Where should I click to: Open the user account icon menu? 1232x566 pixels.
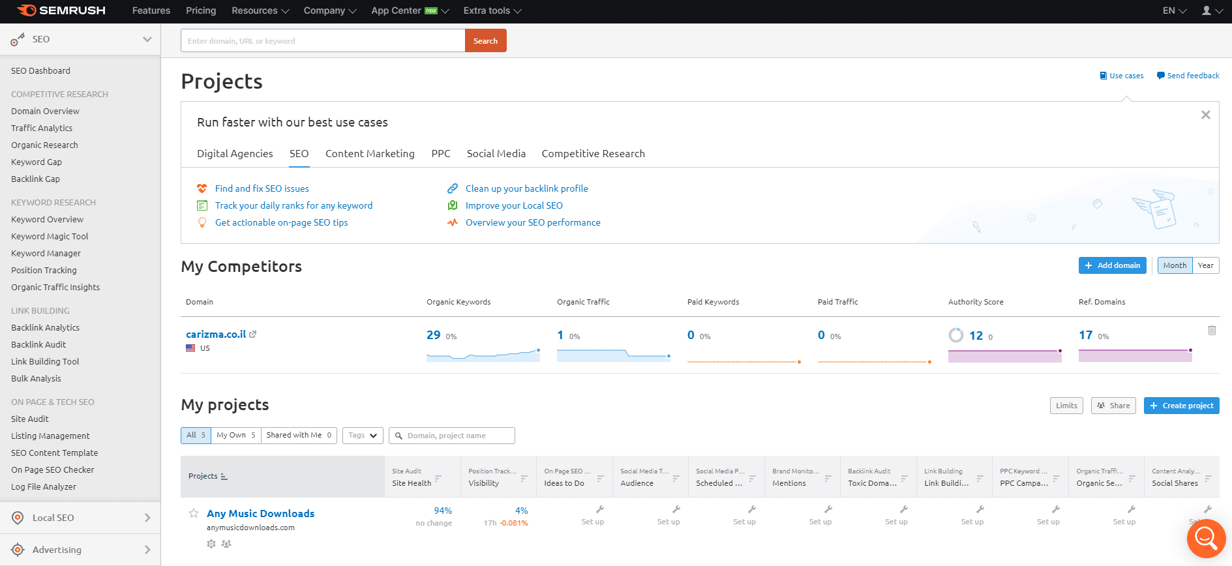point(1212,10)
